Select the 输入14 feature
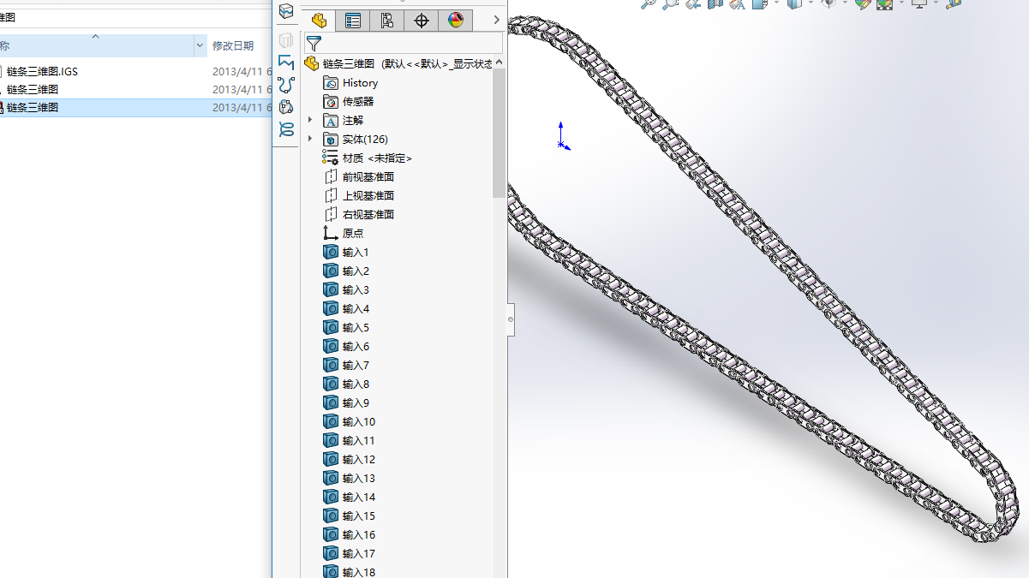The image size is (1029, 578). point(350,498)
